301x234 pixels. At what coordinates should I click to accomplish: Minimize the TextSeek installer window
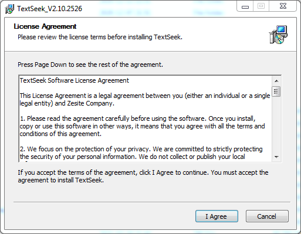pos(245,7)
